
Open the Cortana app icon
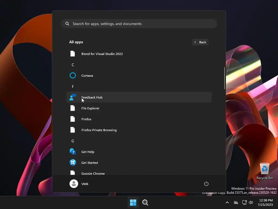tap(73, 76)
